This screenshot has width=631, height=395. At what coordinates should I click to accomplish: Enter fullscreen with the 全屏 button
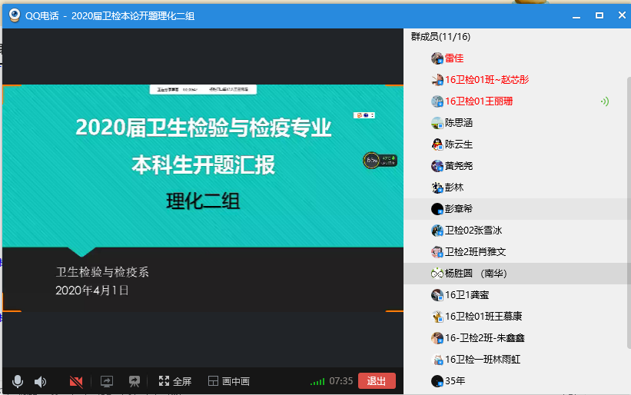(x=174, y=381)
